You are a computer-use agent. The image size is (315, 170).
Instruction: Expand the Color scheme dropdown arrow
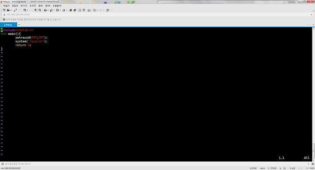54,10
